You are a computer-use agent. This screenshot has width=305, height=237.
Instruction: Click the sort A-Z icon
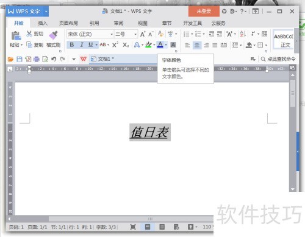tap(243, 34)
